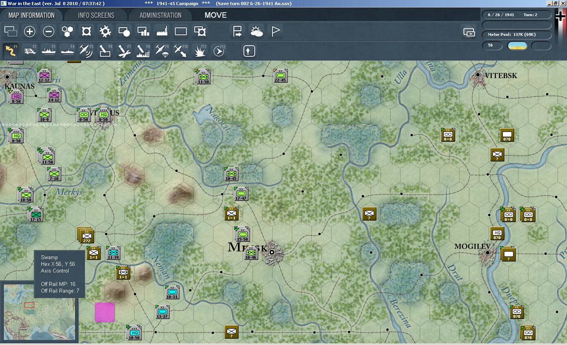The width and height of the screenshot is (567, 345).
Task: Click the overlapping windows icon at toolbar start
Action: pos(11,32)
